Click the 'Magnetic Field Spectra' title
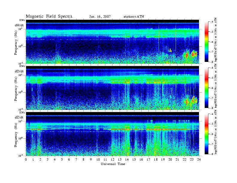This screenshot has height=183, width=237. coord(49,16)
